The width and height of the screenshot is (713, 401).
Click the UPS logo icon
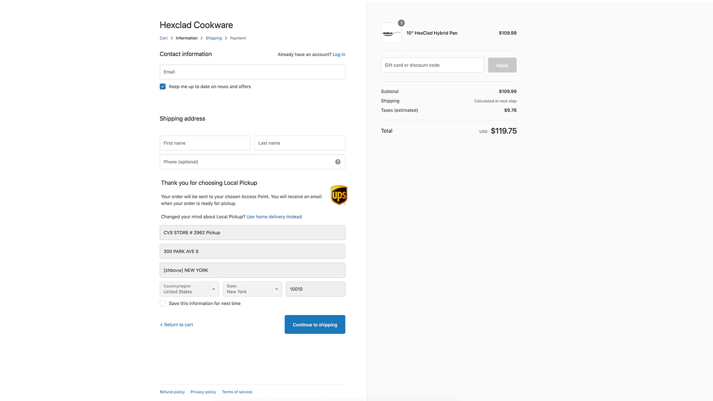(x=339, y=195)
